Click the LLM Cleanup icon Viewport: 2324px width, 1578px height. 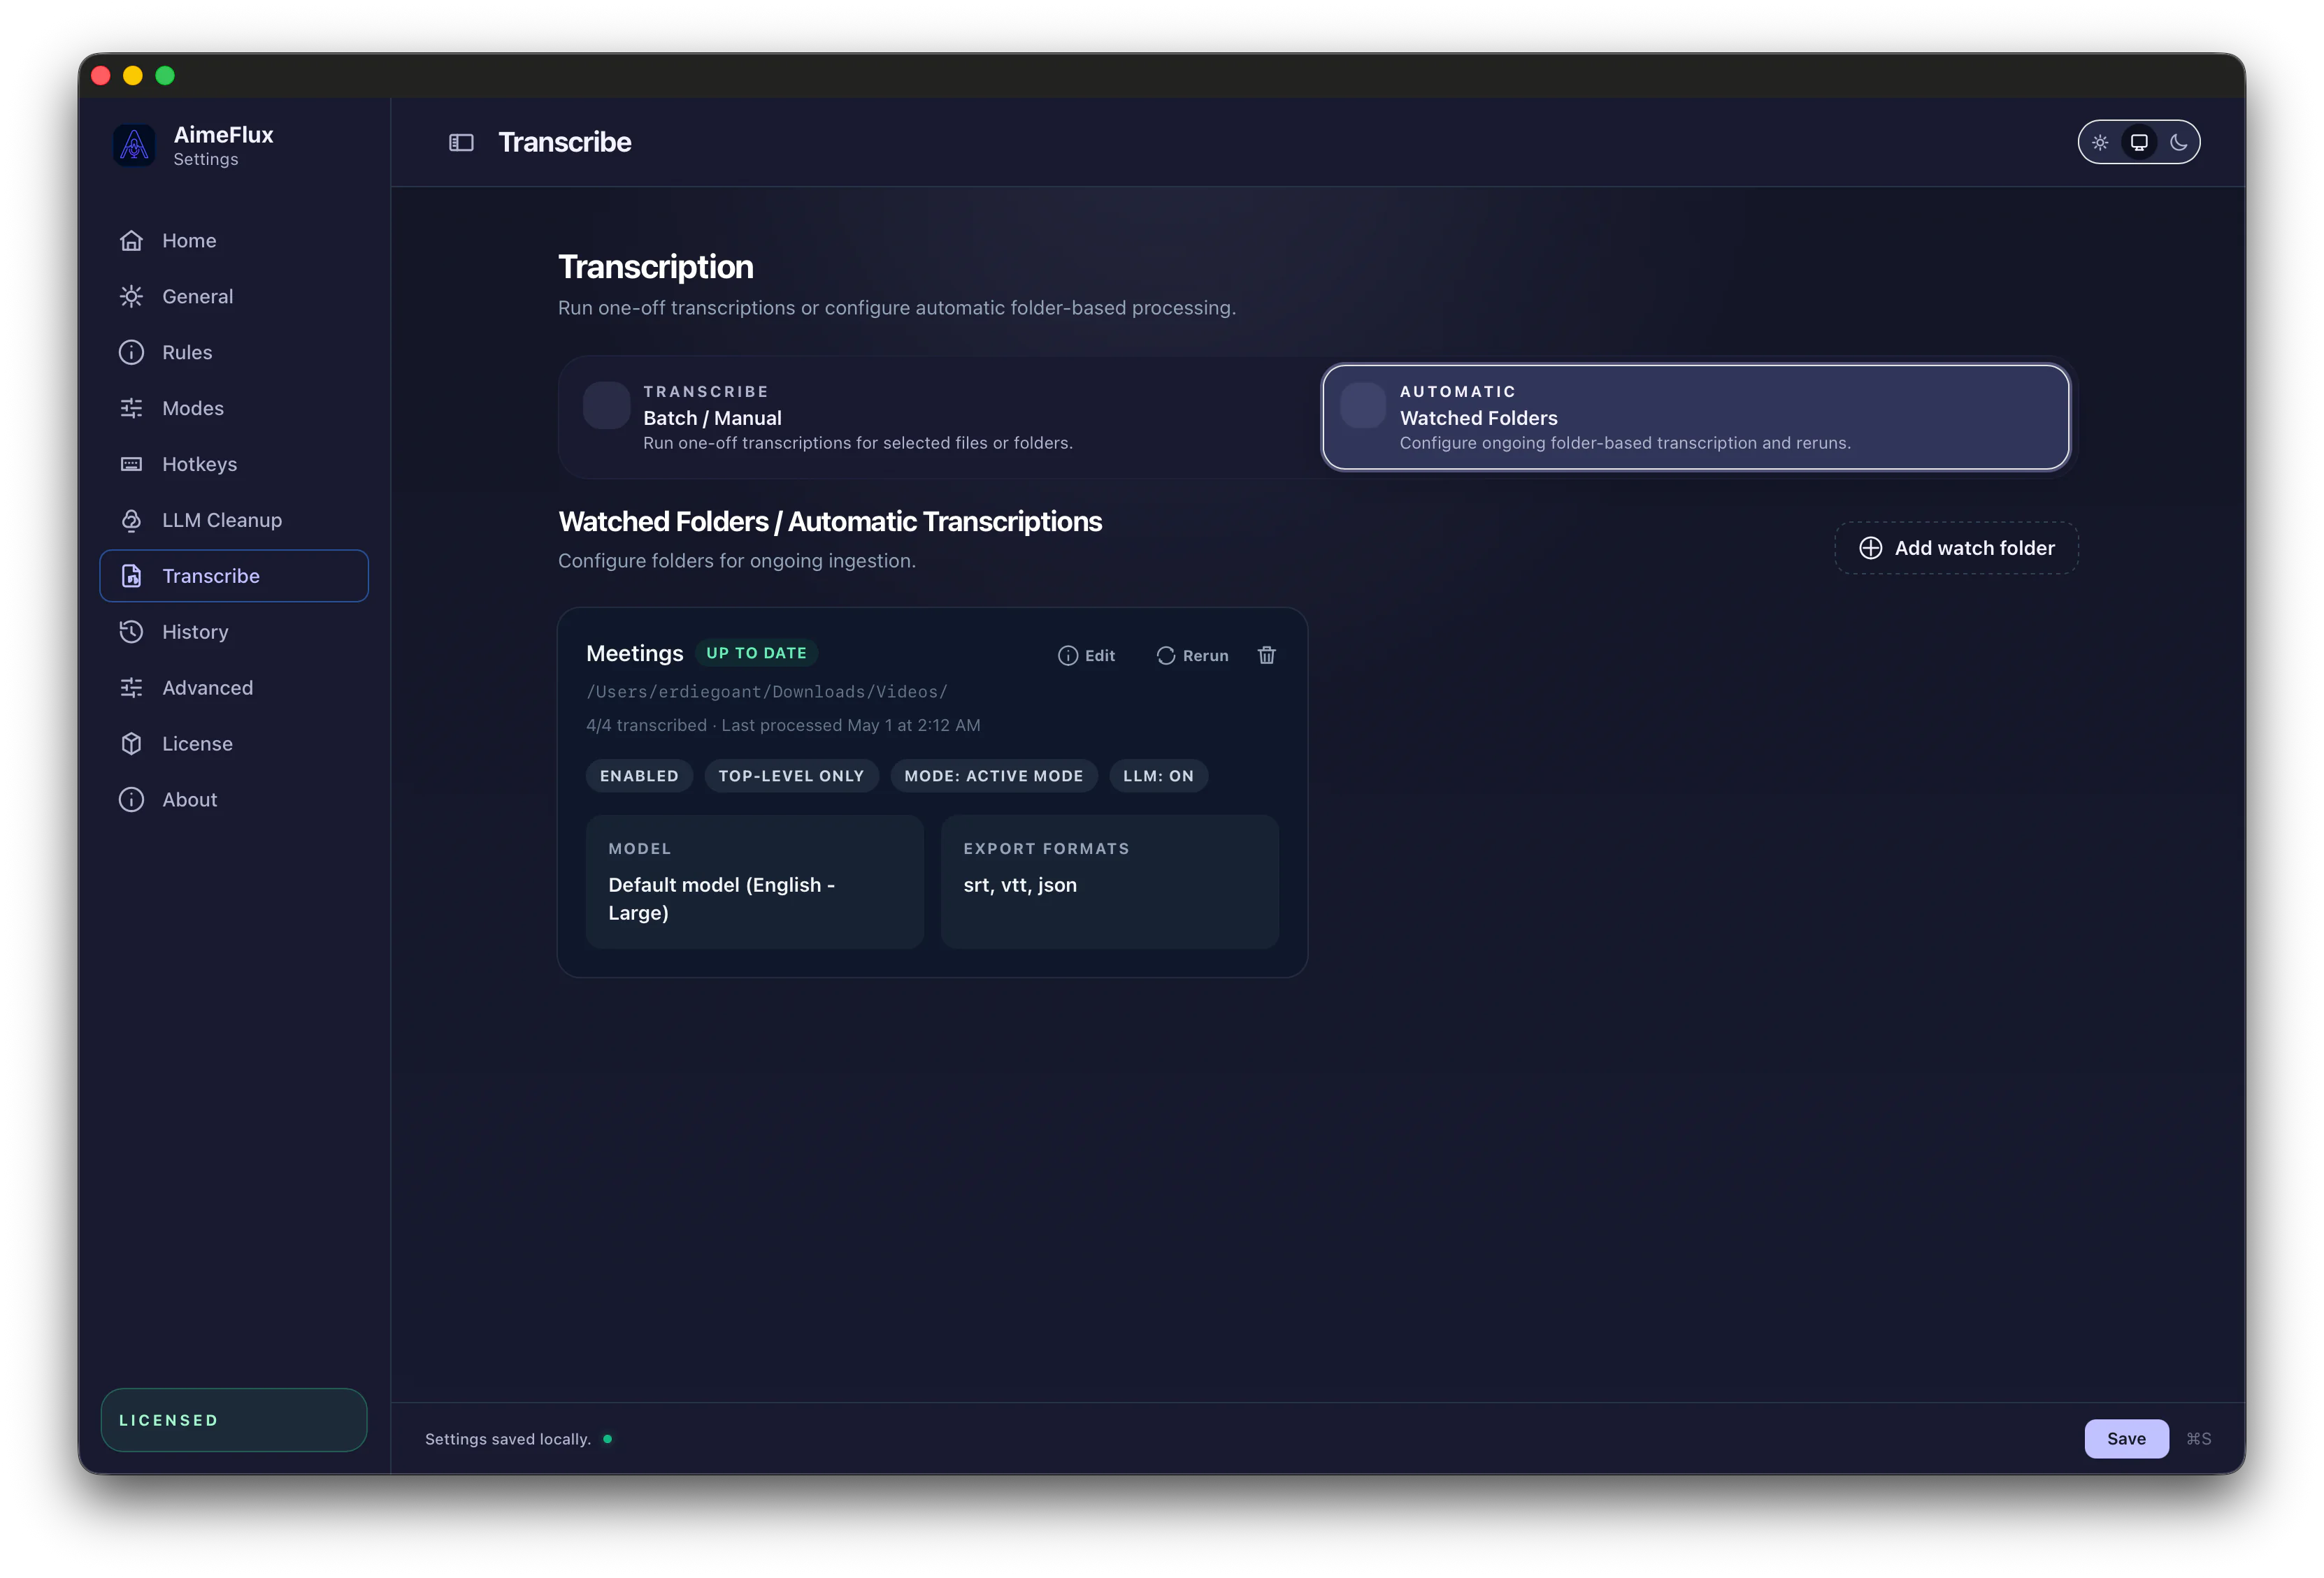(x=131, y=521)
